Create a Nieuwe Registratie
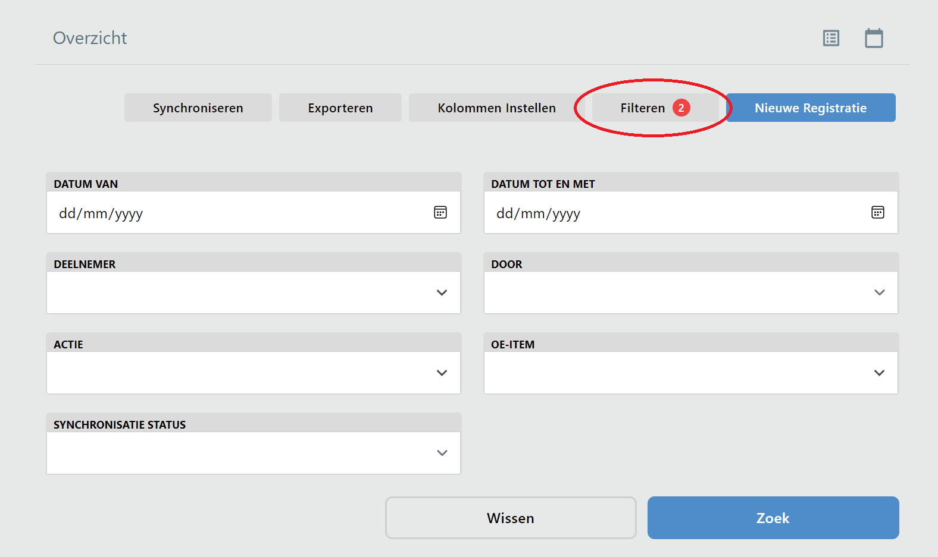This screenshot has height=557, width=938. [810, 108]
